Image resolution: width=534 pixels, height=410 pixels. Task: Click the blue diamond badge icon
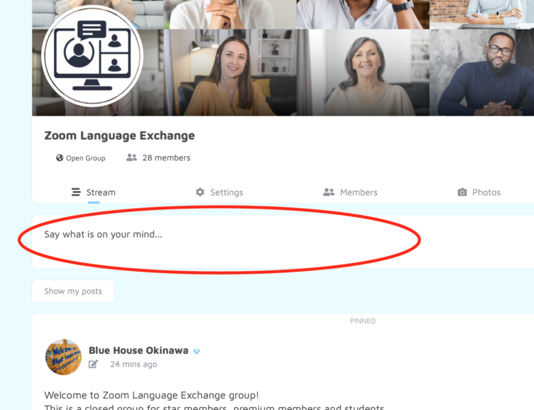[x=196, y=351]
